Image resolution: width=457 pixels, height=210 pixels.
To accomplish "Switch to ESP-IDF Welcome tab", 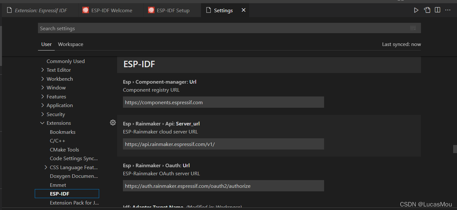I will click(x=111, y=10).
